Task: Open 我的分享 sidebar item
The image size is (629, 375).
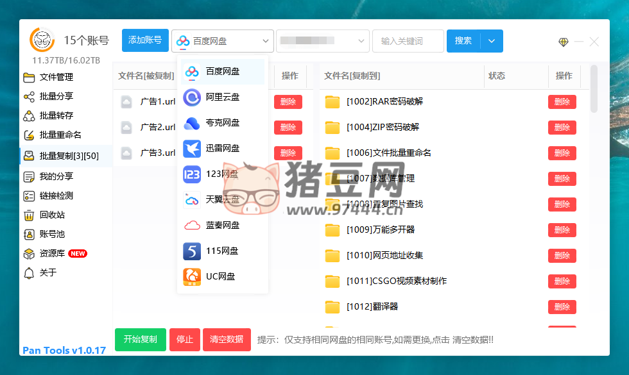Action: click(56, 177)
